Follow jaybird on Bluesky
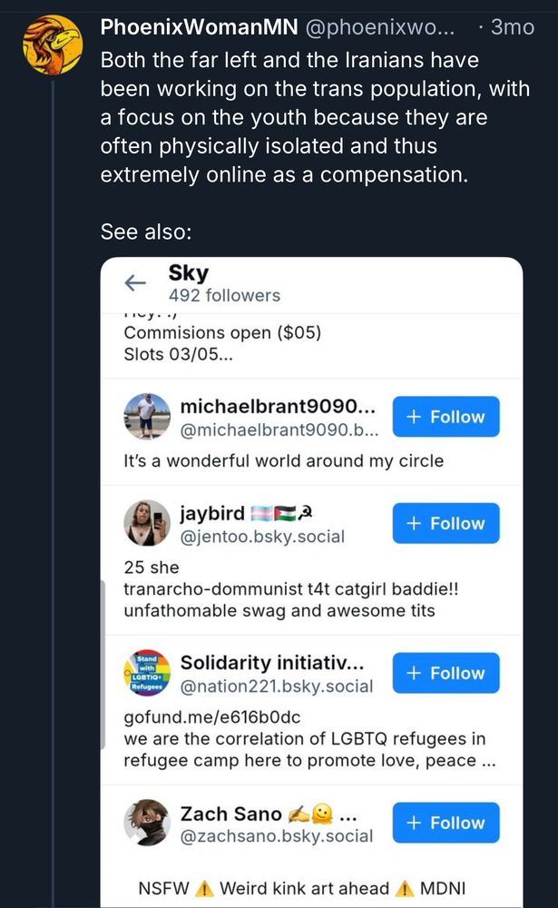Viewport: 558px width, 908px height. click(x=445, y=523)
